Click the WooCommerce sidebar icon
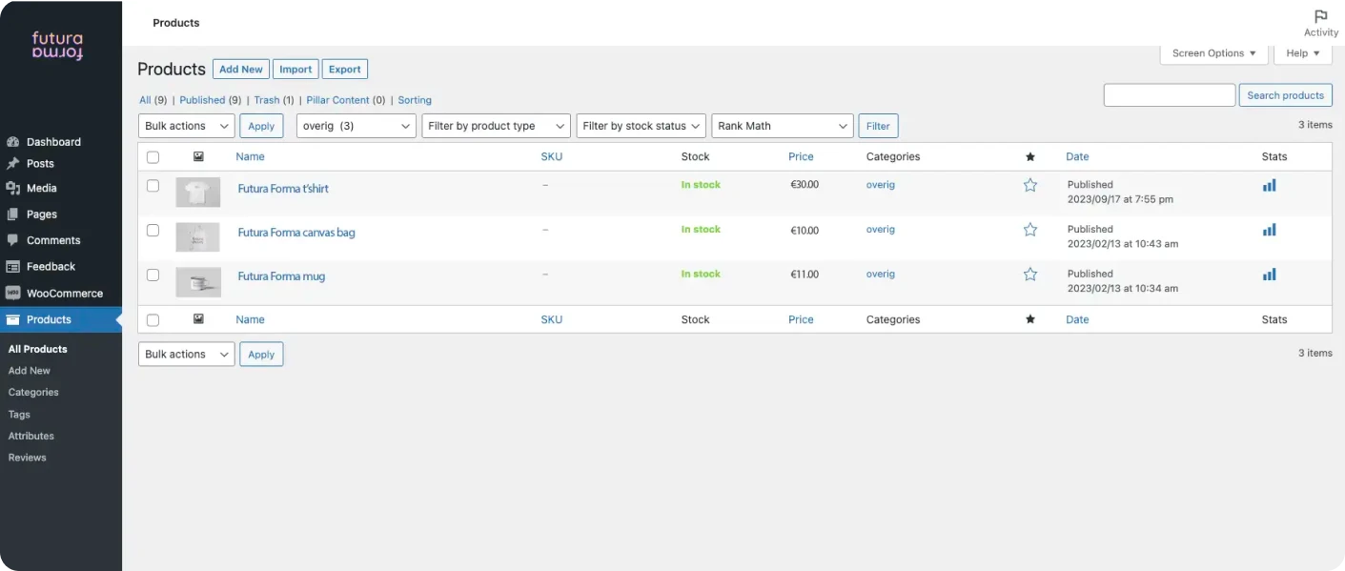Image resolution: width=1345 pixels, height=571 pixels. tap(12, 293)
